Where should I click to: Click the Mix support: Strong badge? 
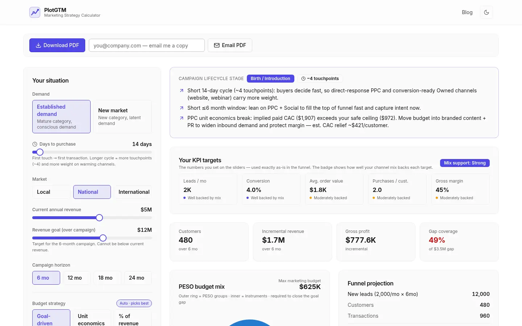tap(465, 163)
